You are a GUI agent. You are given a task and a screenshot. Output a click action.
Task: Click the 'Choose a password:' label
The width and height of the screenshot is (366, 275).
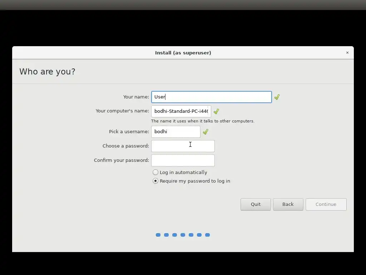tap(125, 146)
